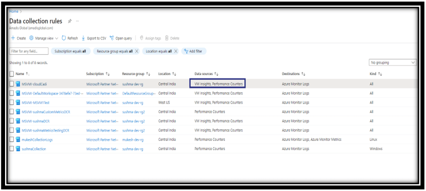The image size is (426, 191).
Task: Click the Create button in toolbar
Action: coord(18,38)
